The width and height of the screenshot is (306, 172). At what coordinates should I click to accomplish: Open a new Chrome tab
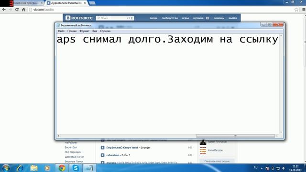pyautogui.click(x=92, y=3)
